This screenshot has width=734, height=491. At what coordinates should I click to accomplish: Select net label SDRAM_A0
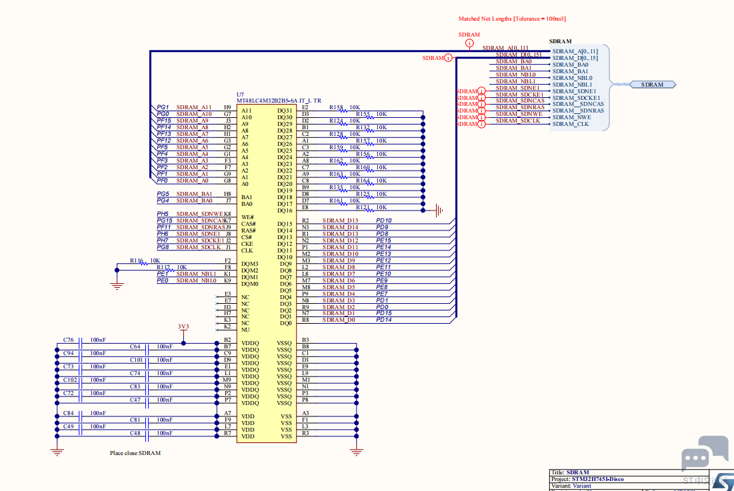(193, 181)
